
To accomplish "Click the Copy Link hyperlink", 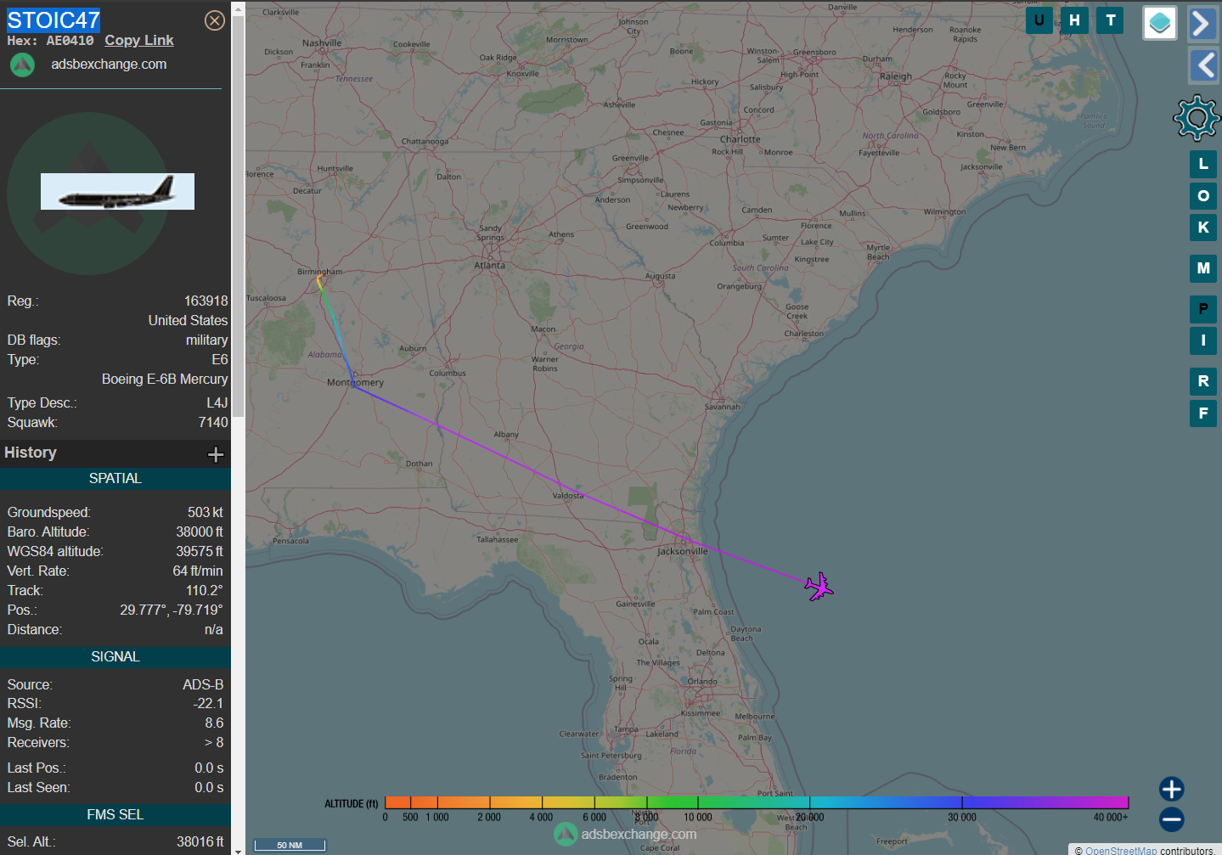I will pyautogui.click(x=139, y=40).
